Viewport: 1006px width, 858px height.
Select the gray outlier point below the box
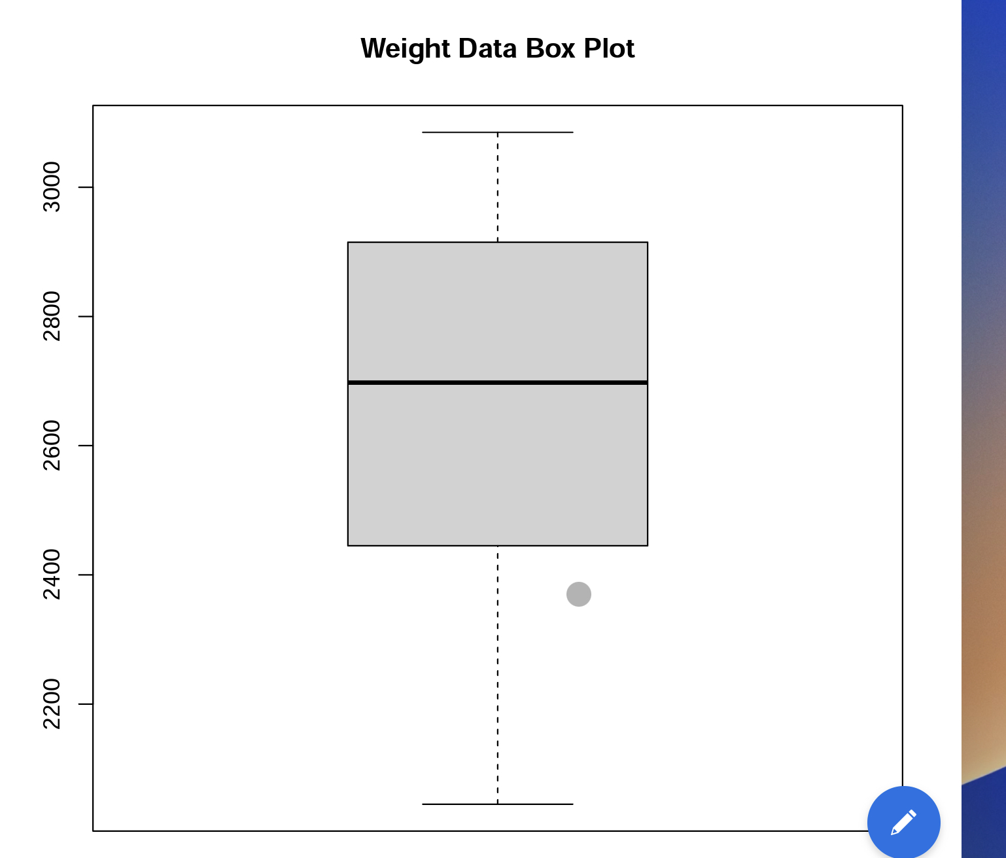click(578, 593)
